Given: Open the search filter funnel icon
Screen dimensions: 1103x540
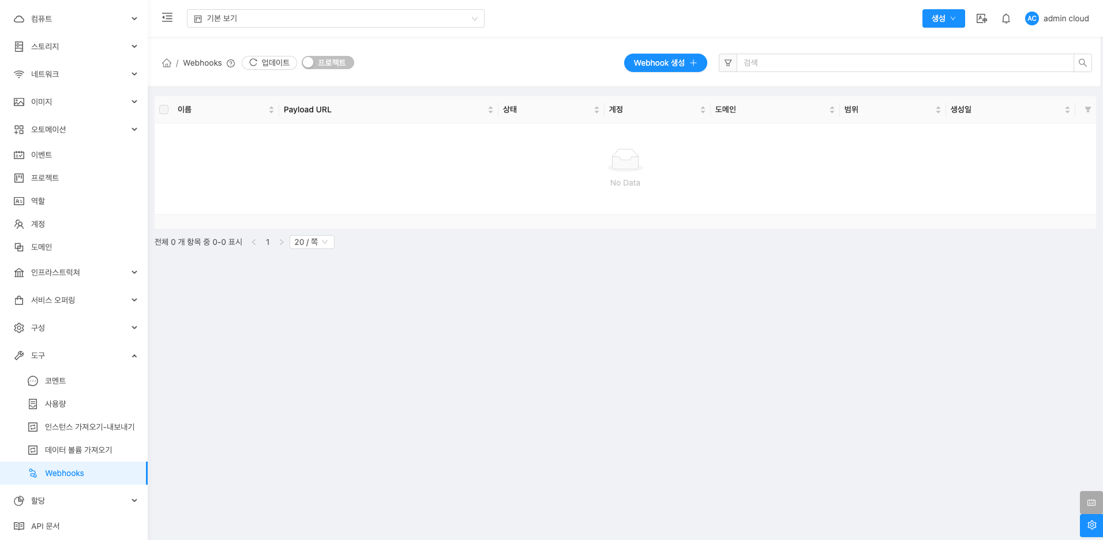Looking at the screenshot, I should (728, 63).
